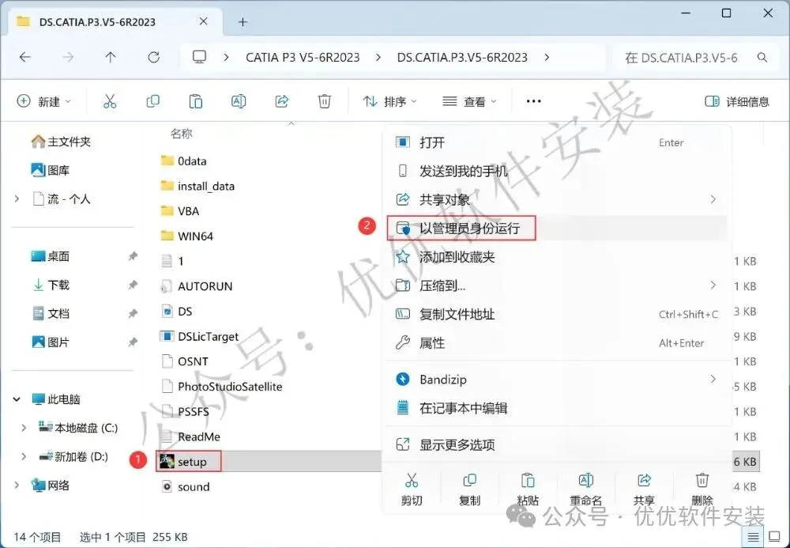Choose 剪切 in context menu bottom bar
Image resolution: width=790 pixels, height=548 pixels.
412,489
